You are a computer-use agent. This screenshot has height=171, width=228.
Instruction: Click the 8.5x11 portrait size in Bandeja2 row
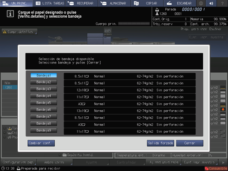pos(82,83)
